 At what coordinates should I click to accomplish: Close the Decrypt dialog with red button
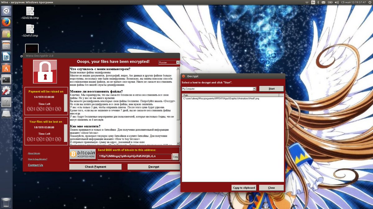184,76
